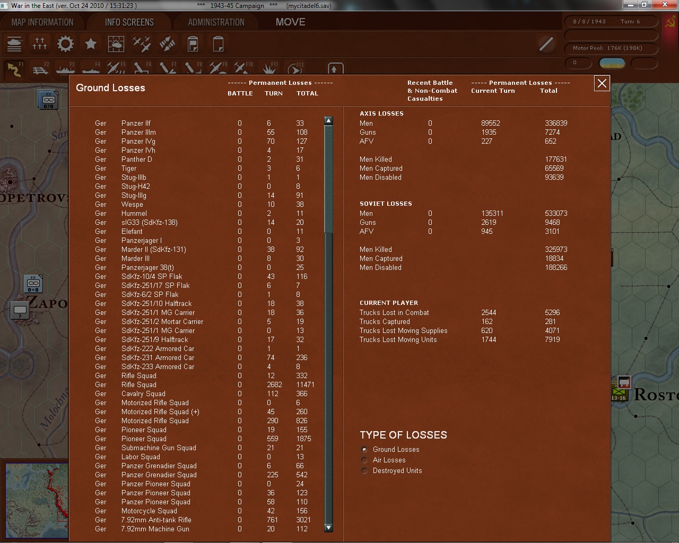
Task: Click the Motorcycle Squad row
Action: (206, 511)
